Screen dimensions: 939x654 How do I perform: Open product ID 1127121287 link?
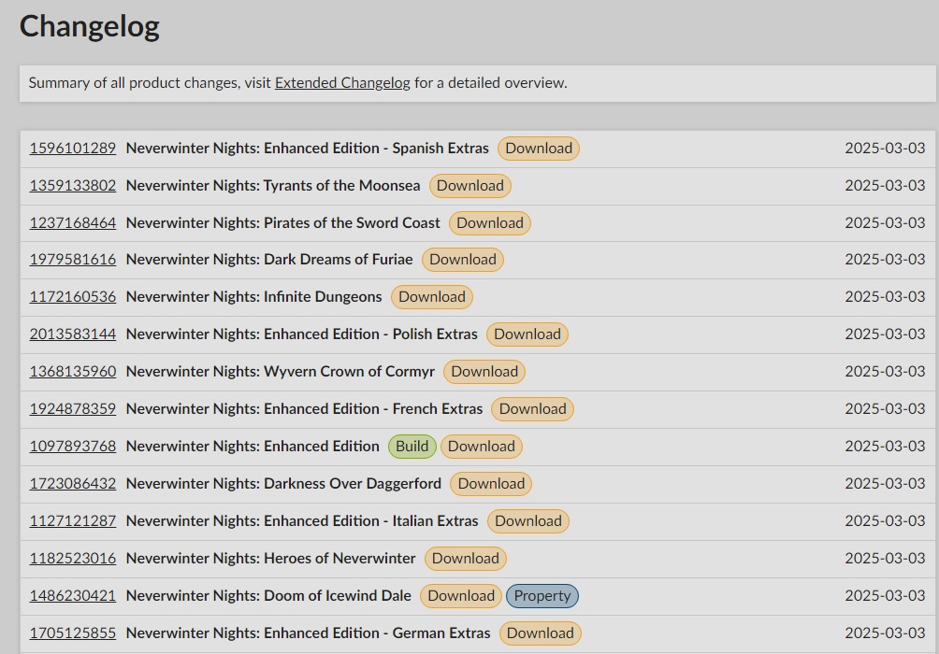pyautogui.click(x=72, y=521)
